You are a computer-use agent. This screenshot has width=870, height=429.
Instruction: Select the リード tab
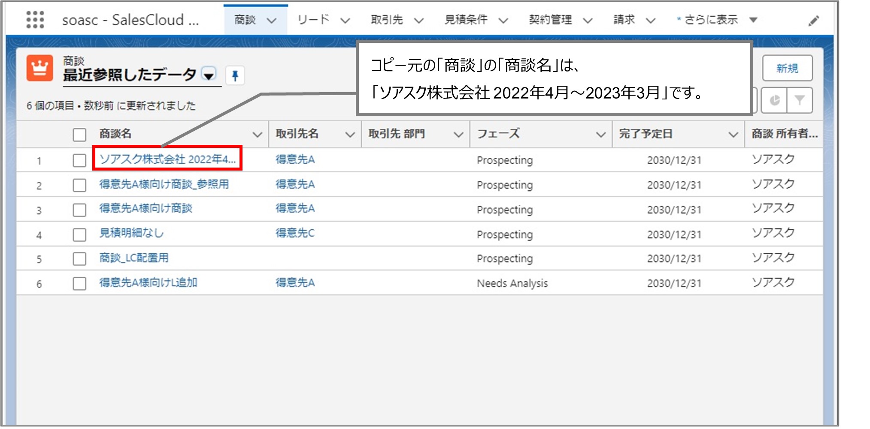[x=313, y=20]
